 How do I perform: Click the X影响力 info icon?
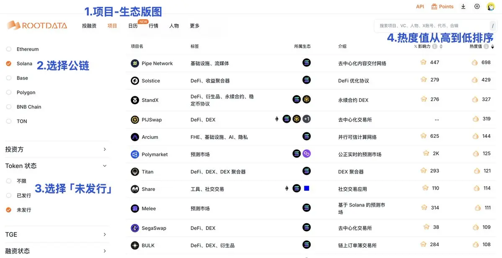[x=435, y=46]
